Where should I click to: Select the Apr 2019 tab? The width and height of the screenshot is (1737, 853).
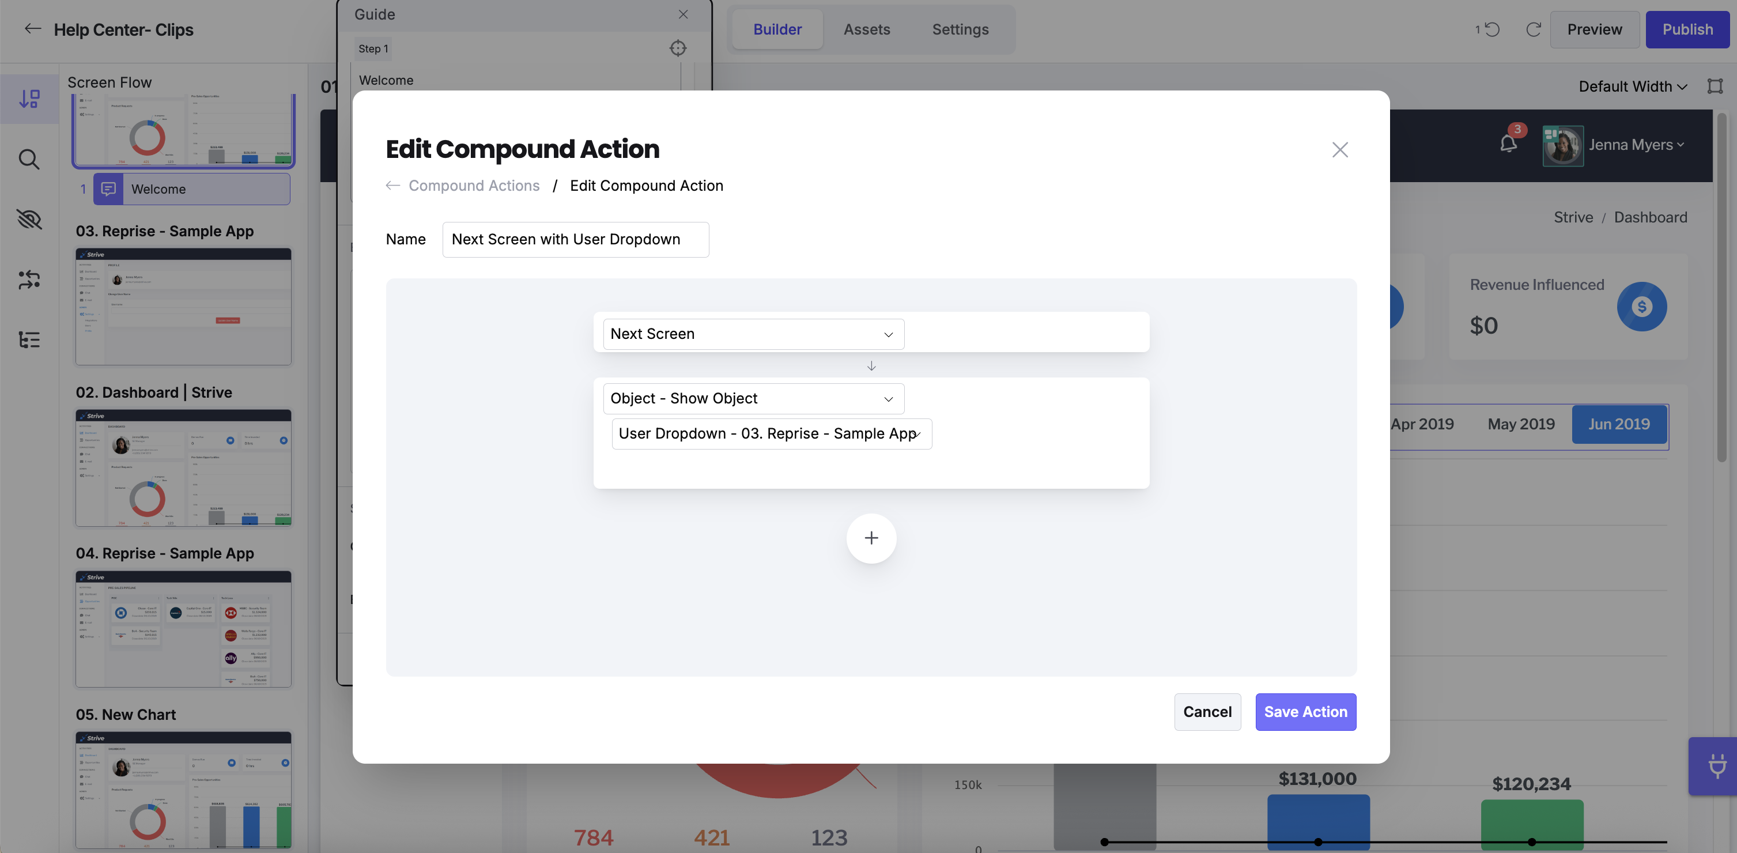1422,424
